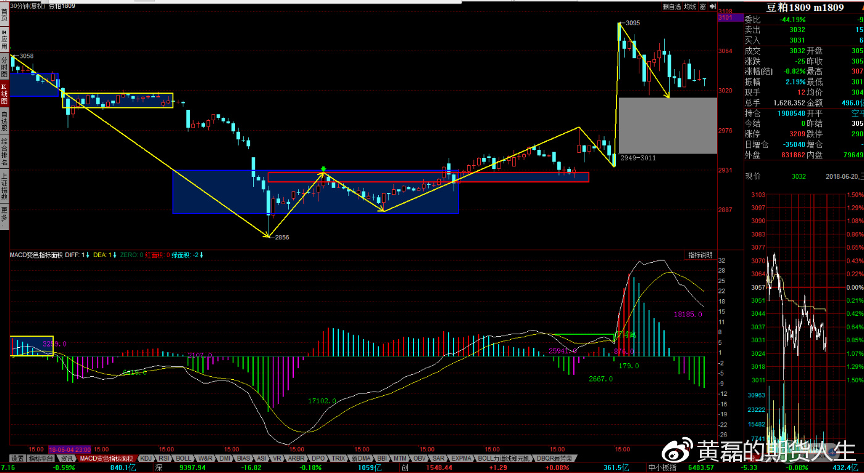This screenshot has width=864, height=473.
Task: Click the 3058 price label
Action: pyautogui.click(x=25, y=56)
